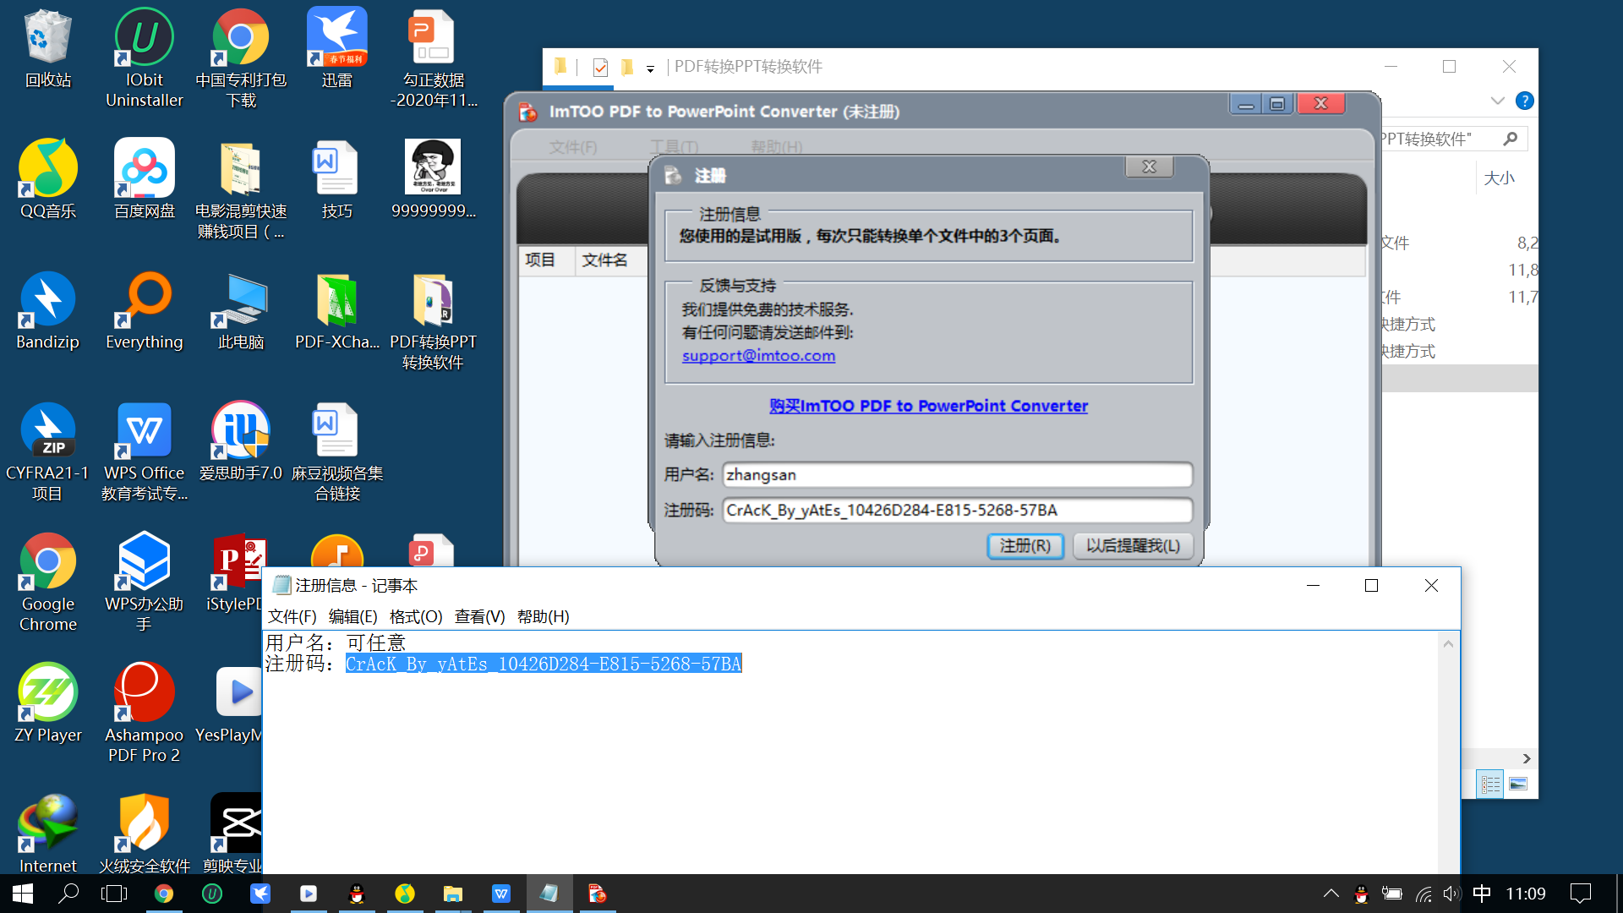Click File Explorer taskbar icon
This screenshot has width=1623, height=913.
click(453, 894)
